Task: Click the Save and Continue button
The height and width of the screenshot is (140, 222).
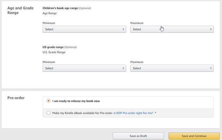Action: [194, 136]
